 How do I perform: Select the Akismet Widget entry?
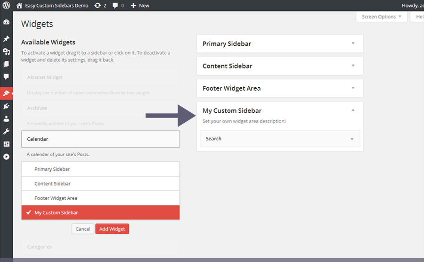pos(100,77)
